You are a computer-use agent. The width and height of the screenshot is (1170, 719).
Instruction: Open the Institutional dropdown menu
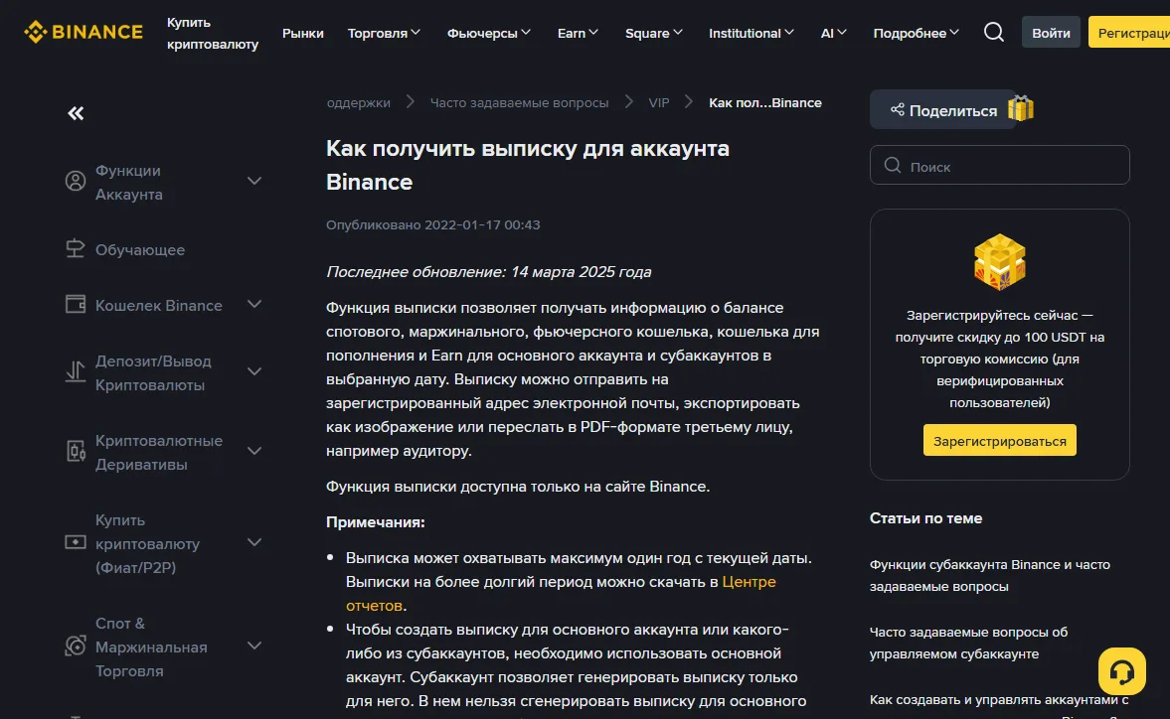click(752, 33)
